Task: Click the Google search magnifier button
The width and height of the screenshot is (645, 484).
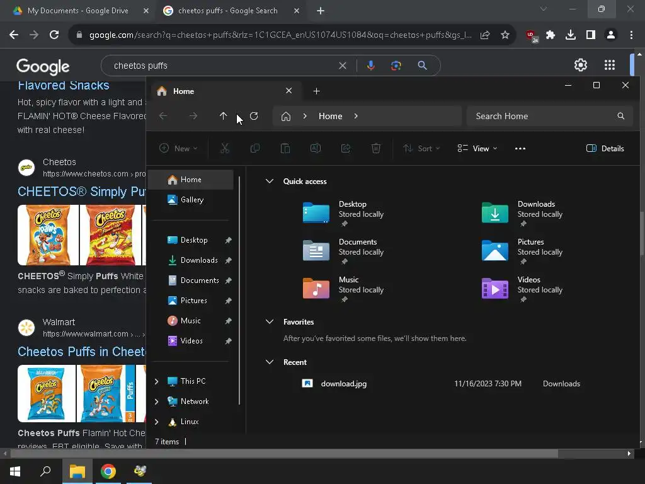Action: pos(422,66)
